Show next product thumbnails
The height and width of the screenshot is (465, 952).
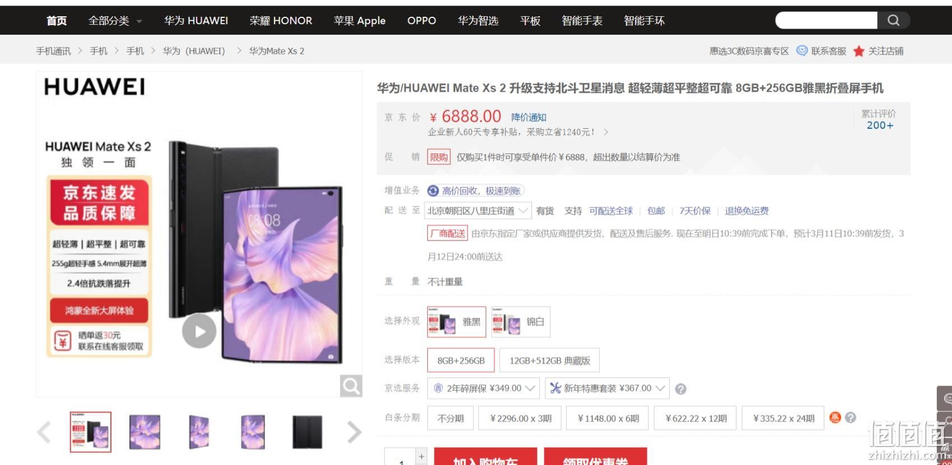click(x=354, y=432)
